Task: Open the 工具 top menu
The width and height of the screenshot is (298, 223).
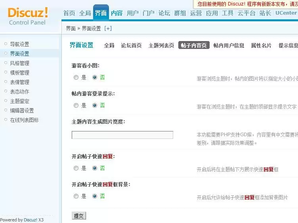Action: tap(227, 13)
